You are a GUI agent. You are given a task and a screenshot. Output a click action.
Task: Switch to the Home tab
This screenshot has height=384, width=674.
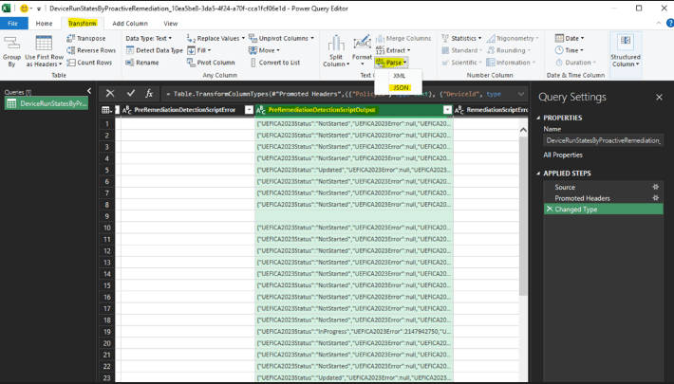tap(44, 23)
